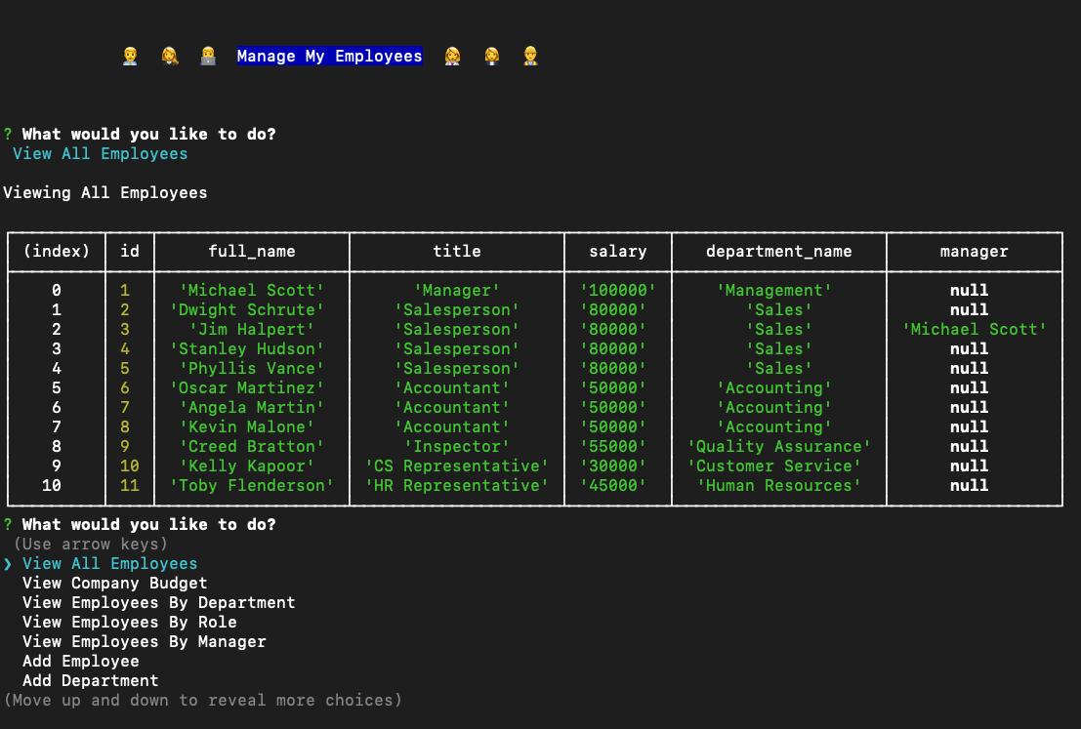Click the Manage My Employees title banner
1081x729 pixels.
329,56
